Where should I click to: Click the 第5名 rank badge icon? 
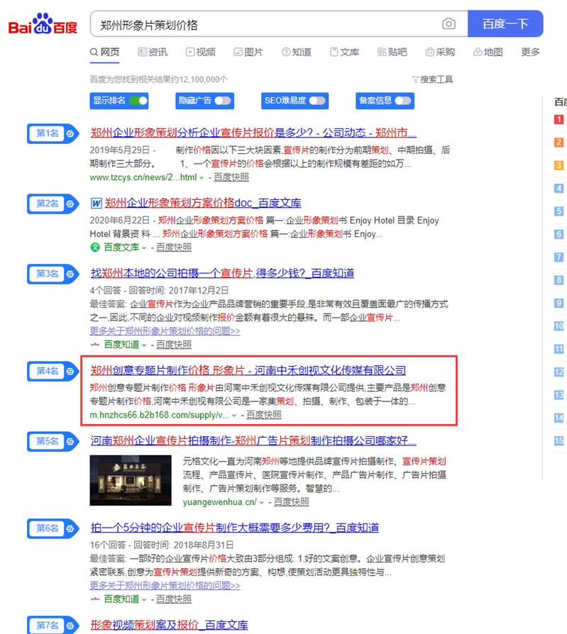53,442
